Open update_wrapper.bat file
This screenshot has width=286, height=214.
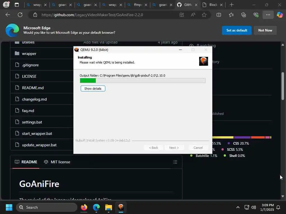pos(39,145)
